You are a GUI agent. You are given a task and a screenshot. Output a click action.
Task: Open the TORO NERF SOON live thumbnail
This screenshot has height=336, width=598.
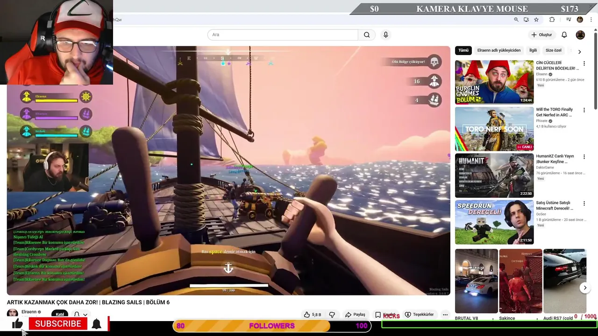[494, 129]
